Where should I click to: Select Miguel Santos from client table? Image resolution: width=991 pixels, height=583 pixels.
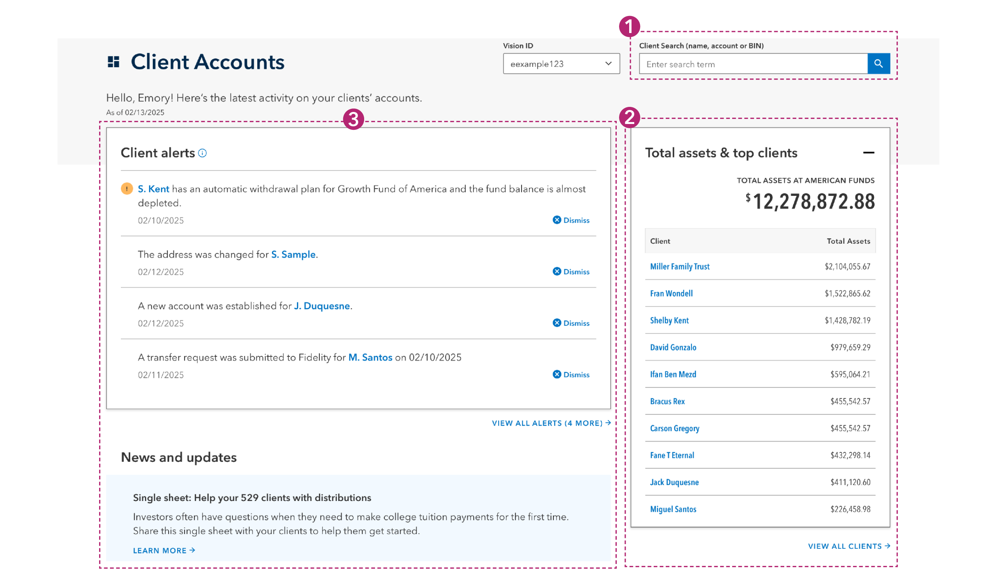click(673, 510)
